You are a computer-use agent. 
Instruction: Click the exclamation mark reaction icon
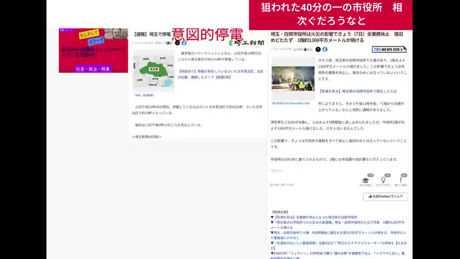(401, 180)
